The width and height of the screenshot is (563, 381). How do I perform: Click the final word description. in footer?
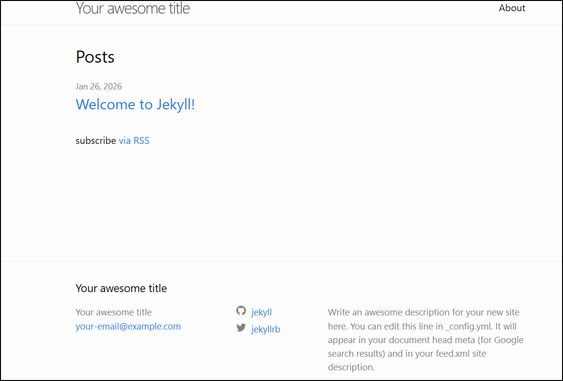[x=351, y=367]
